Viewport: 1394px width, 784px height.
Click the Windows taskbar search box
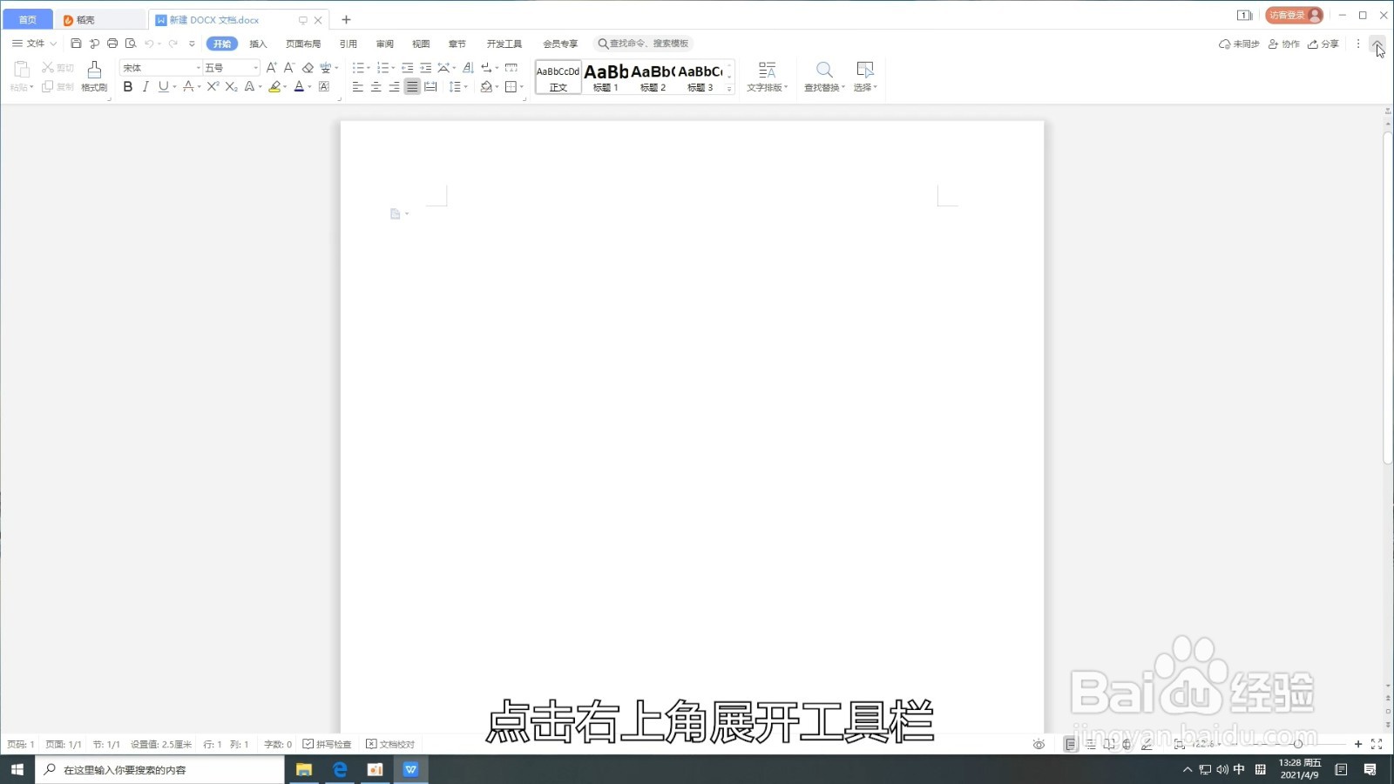click(x=160, y=769)
